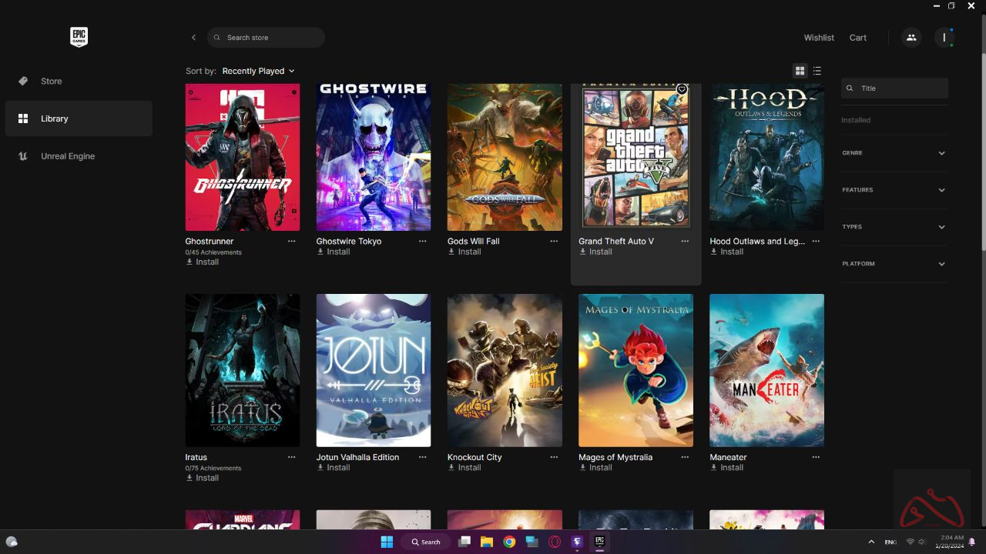986x554 pixels.
Task: Expand the Features filter section
Action: [x=894, y=190]
